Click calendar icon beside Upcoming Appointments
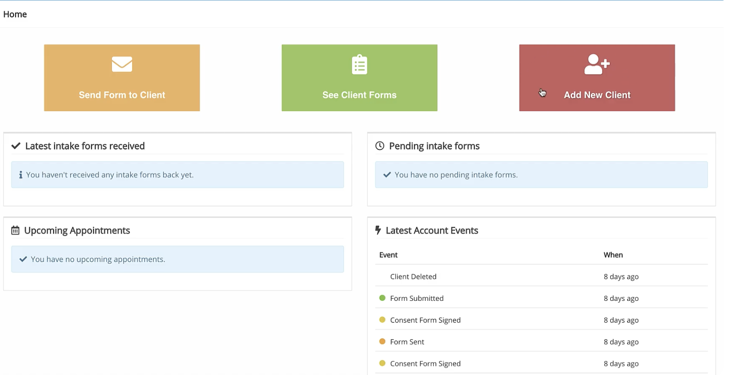This screenshot has width=733, height=375. [x=15, y=230]
